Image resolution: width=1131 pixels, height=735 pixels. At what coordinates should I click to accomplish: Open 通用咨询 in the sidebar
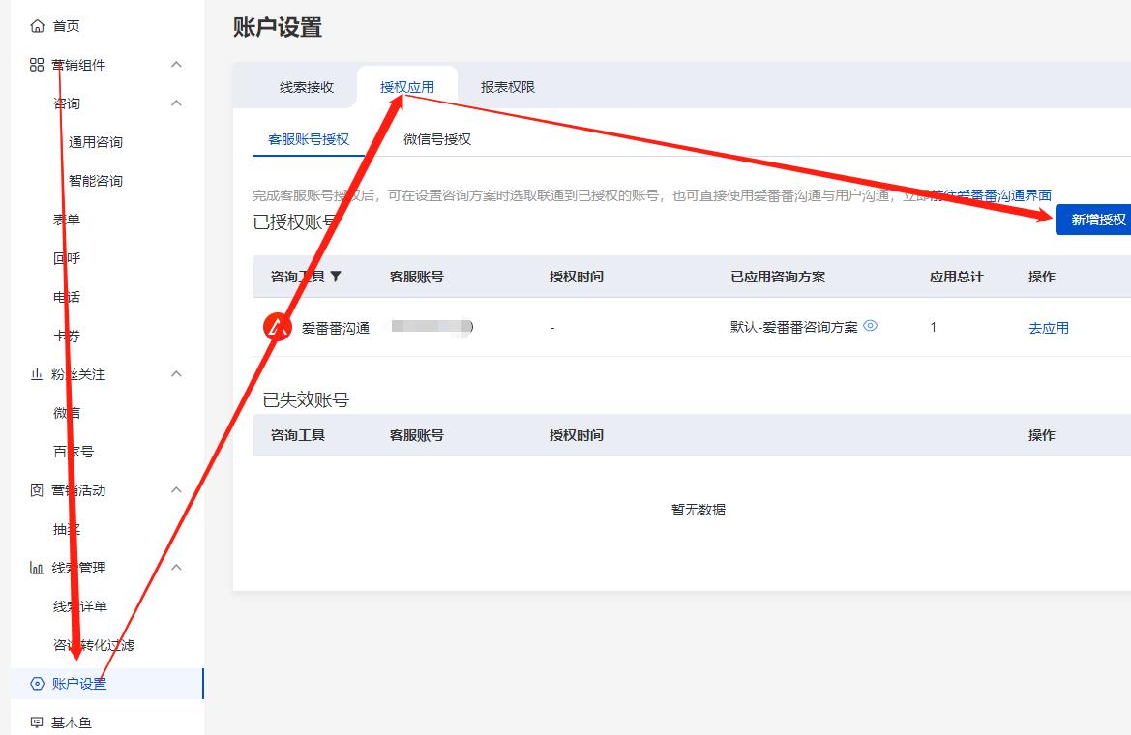click(96, 142)
